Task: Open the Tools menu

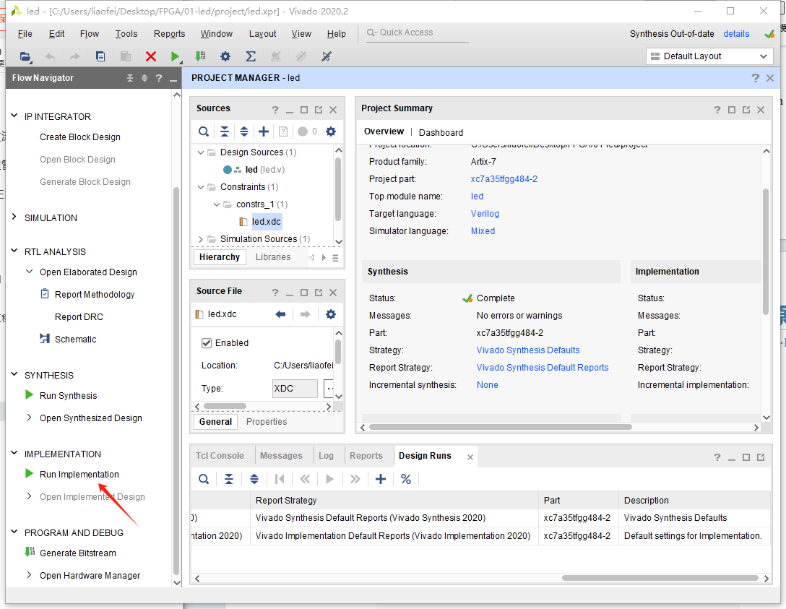Action: (x=126, y=33)
